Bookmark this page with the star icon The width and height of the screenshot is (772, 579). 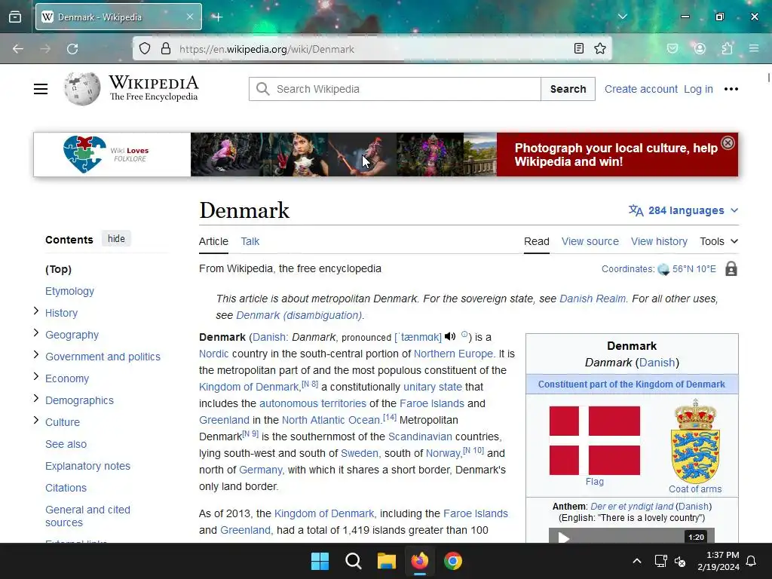point(599,48)
